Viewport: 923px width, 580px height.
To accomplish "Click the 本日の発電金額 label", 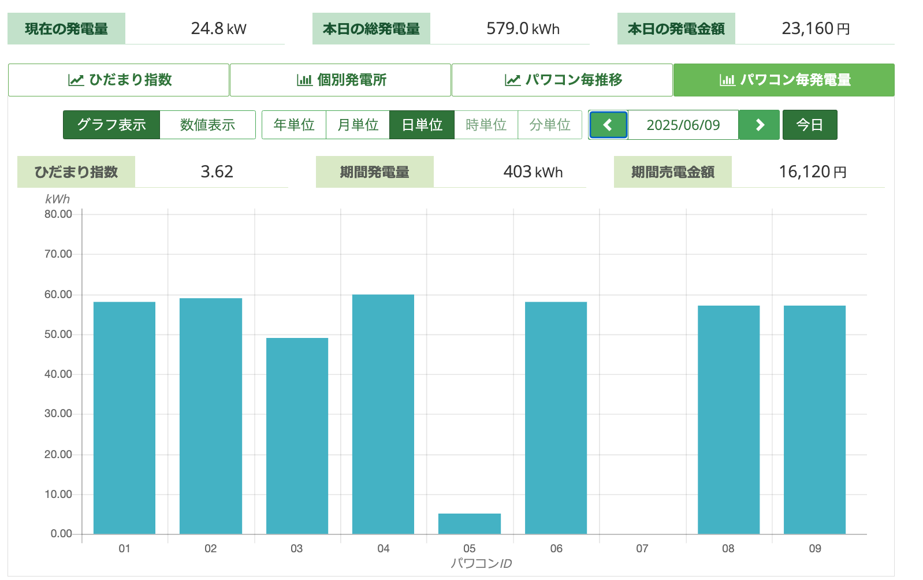I will [x=676, y=29].
